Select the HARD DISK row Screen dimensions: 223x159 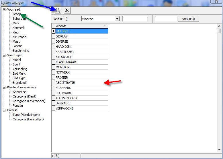tap(82, 47)
